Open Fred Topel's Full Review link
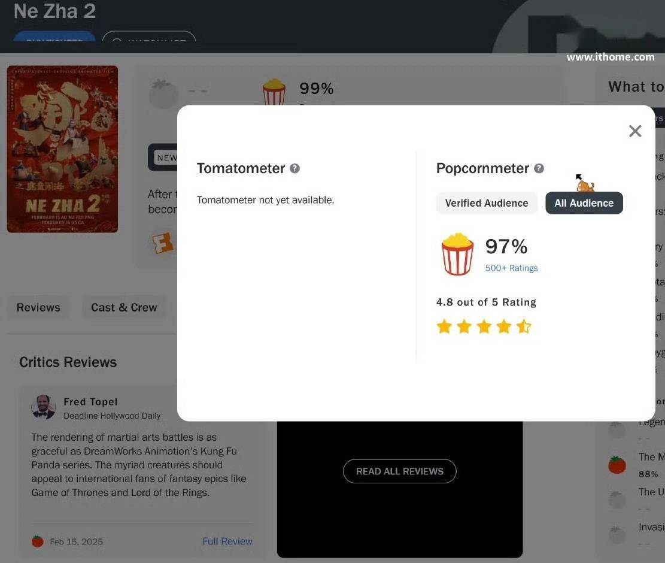 [227, 541]
